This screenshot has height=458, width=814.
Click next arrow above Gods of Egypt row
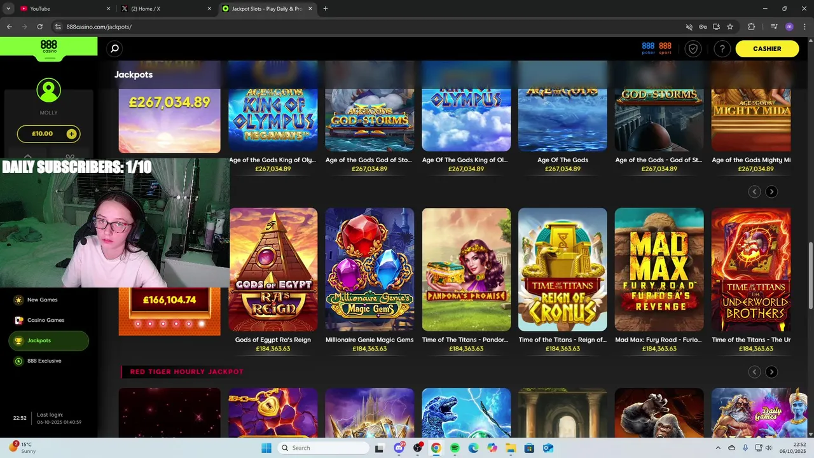click(x=771, y=191)
